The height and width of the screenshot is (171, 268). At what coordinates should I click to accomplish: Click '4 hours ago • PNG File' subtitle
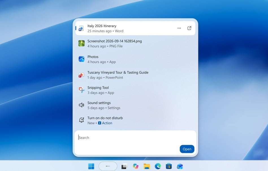click(x=105, y=46)
